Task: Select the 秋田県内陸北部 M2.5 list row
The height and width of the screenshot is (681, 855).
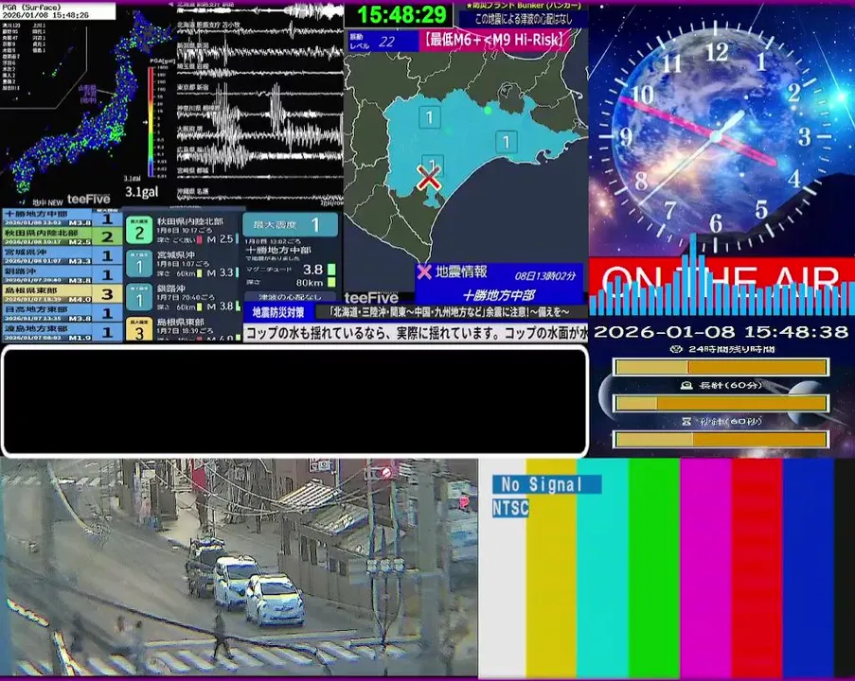Action: point(62,236)
